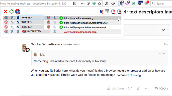
Task: Open history clock toolbar icon
Action: [x=113, y=3]
